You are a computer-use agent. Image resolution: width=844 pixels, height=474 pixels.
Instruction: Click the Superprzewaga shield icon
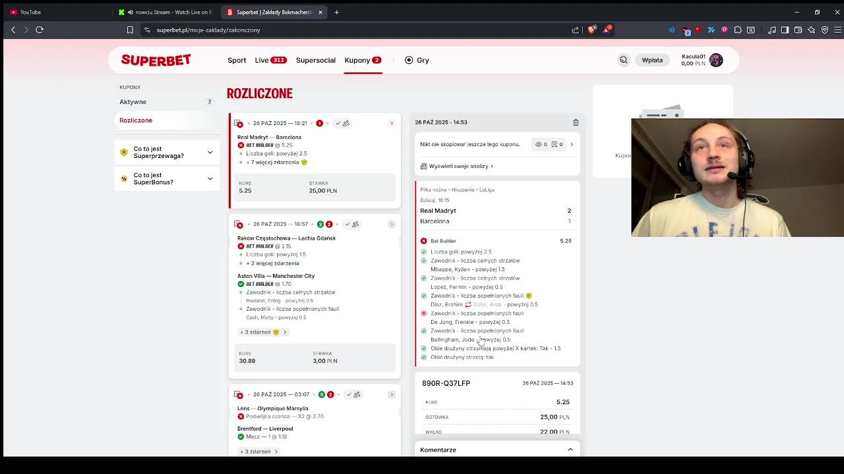click(124, 152)
